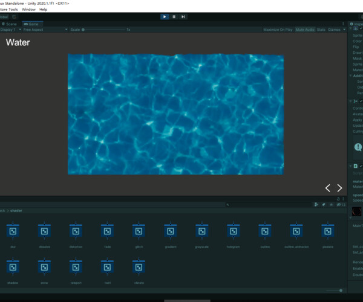Toggle the Project panel lock icon
The height and width of the screenshot is (302, 363).
[338, 199]
